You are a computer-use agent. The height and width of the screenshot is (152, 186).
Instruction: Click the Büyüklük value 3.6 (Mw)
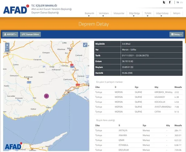pyautogui.click(x=126, y=44)
